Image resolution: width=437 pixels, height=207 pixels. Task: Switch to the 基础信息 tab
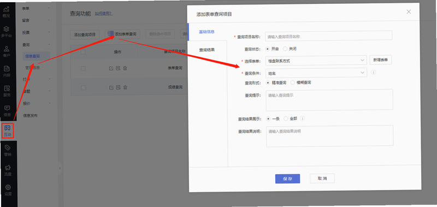click(207, 32)
